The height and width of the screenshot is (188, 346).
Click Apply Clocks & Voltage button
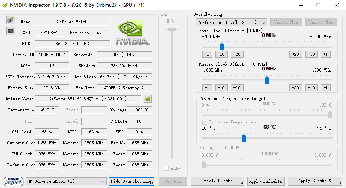pos(315,181)
